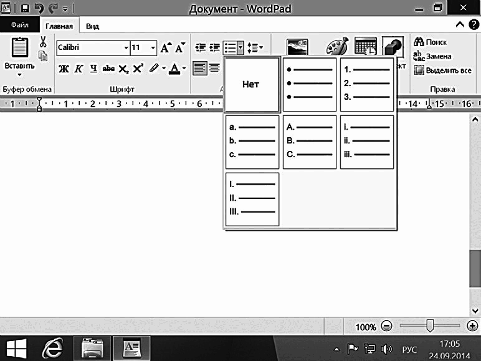Cut selection with the scissors icon
The width and height of the screenshot is (481, 361).
(43, 42)
